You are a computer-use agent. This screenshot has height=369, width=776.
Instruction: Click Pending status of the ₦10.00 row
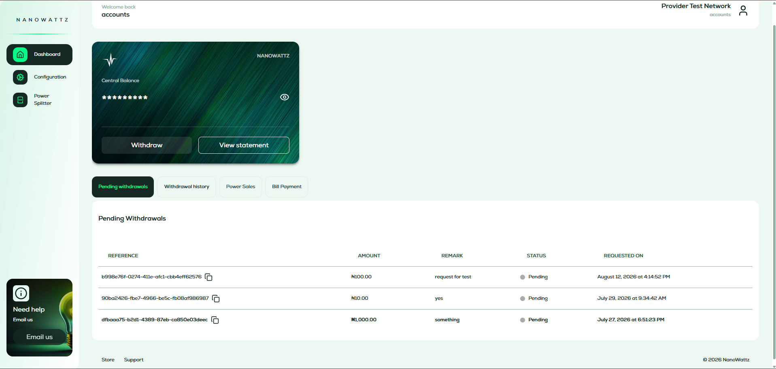534,298
